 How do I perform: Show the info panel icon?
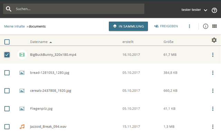click(x=205, y=26)
